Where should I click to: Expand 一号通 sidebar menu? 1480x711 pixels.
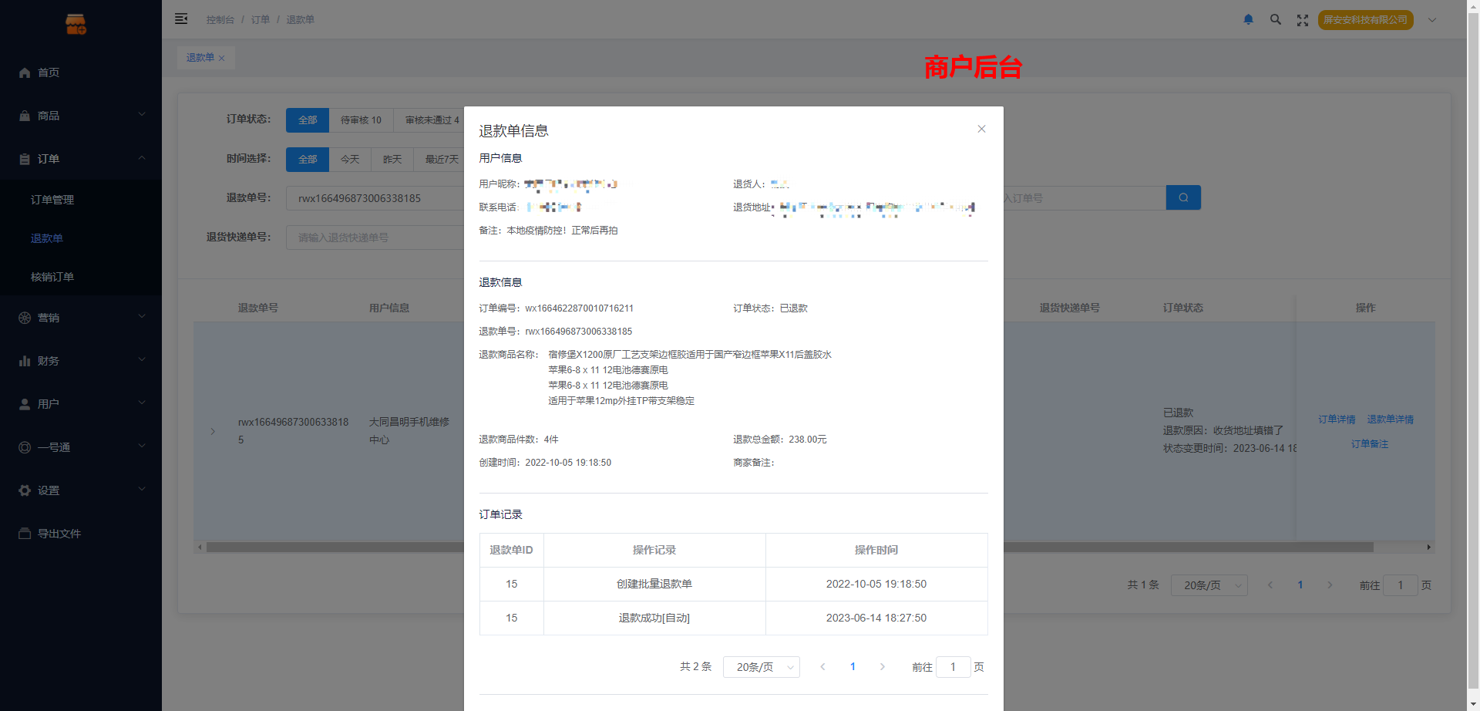[x=81, y=447]
